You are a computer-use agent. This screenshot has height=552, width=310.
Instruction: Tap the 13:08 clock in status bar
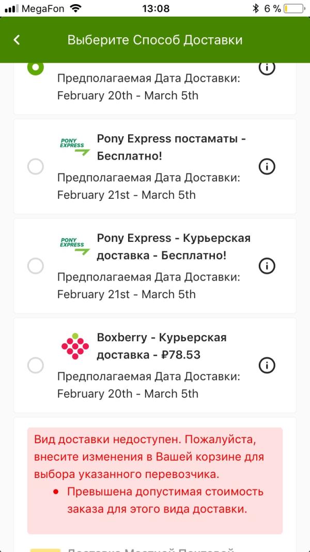click(155, 8)
